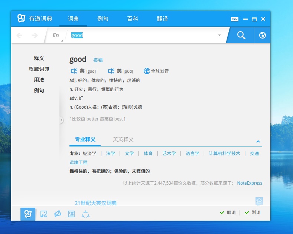Screen dimensions: 293x234
Task: Select the 体育 field link
Action: click(148, 154)
